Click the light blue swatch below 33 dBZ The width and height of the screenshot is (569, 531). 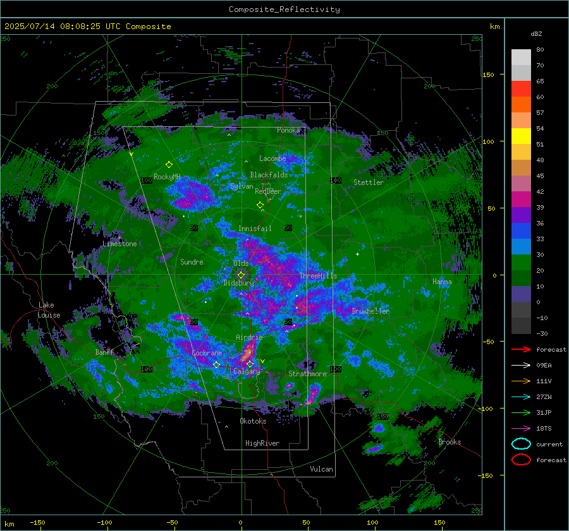(521, 247)
